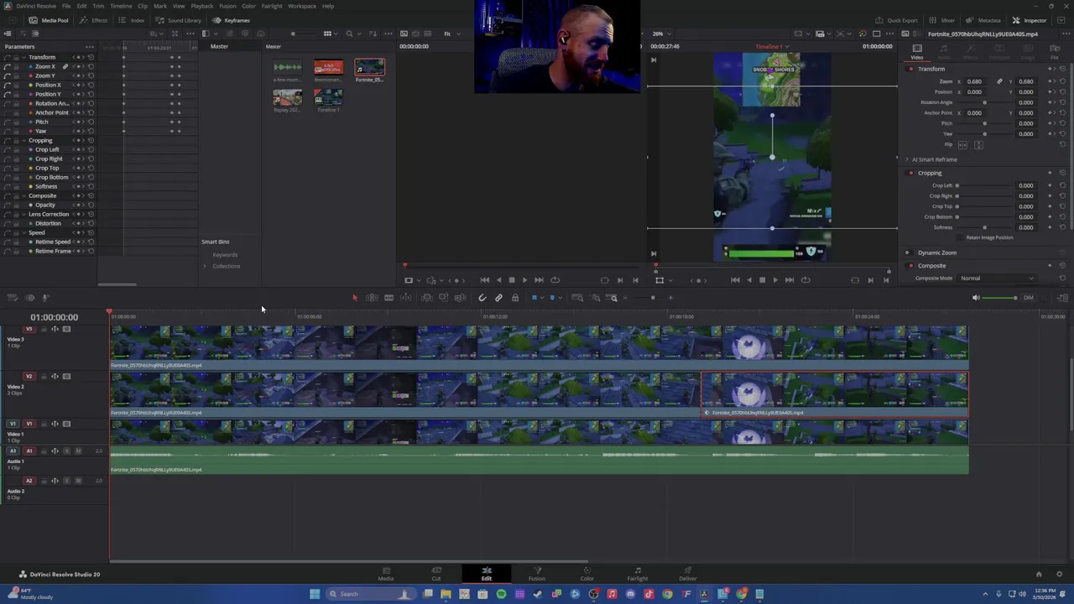Mute the Audio 2 track

(x=78, y=481)
